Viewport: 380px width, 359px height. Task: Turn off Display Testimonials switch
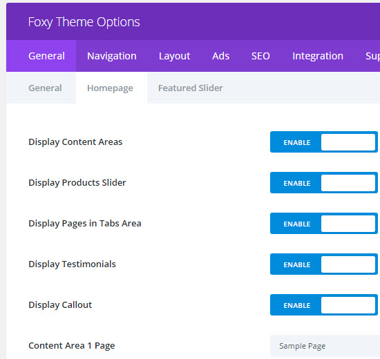point(324,264)
